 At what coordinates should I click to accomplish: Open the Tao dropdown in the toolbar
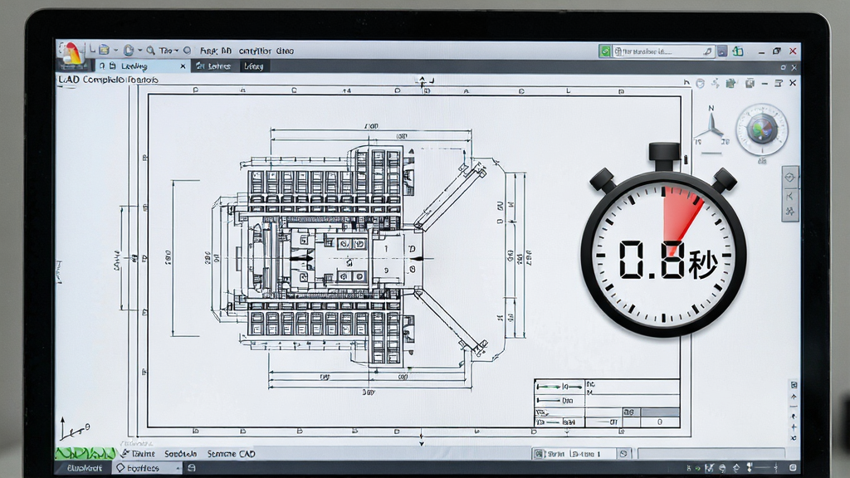click(169, 51)
